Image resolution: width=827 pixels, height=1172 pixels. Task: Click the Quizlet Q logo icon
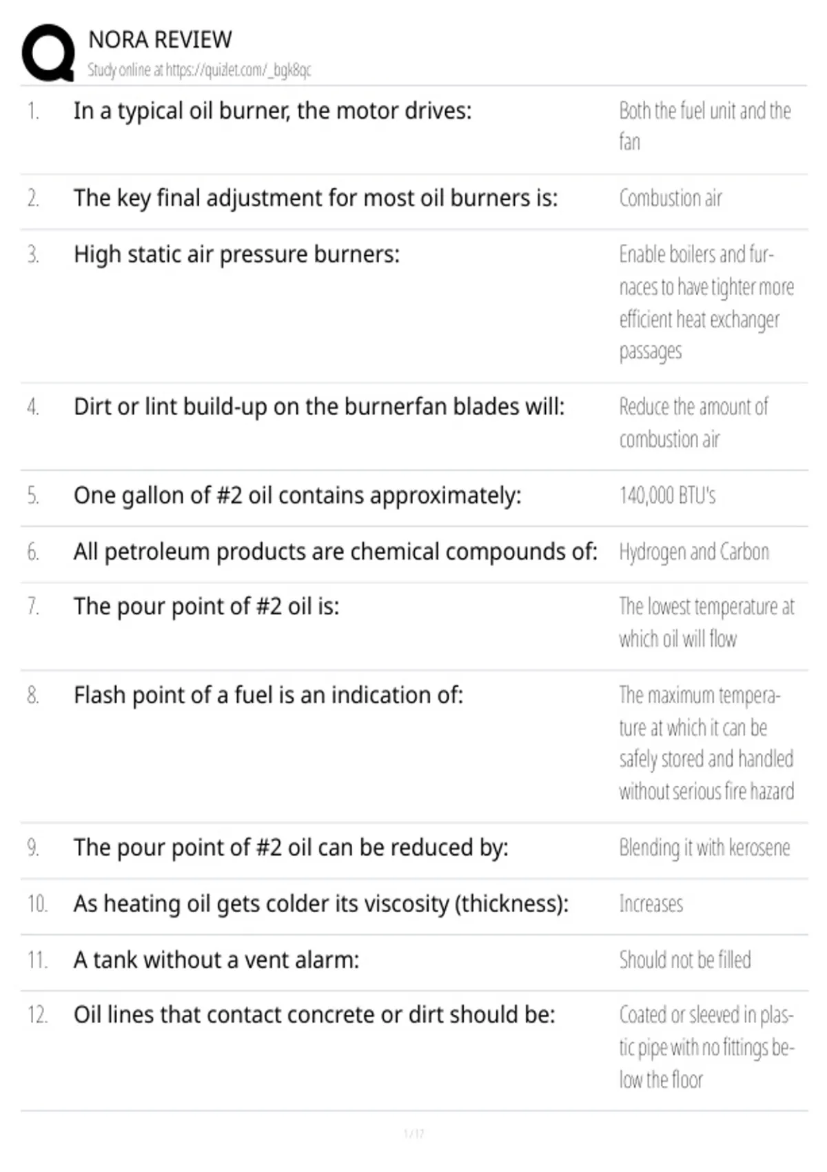pos(48,53)
